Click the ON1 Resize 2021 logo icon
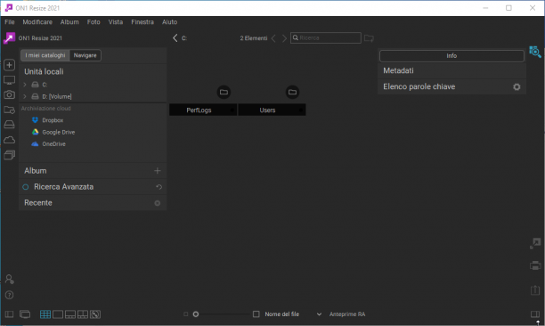The height and width of the screenshot is (326, 545). (x=10, y=38)
